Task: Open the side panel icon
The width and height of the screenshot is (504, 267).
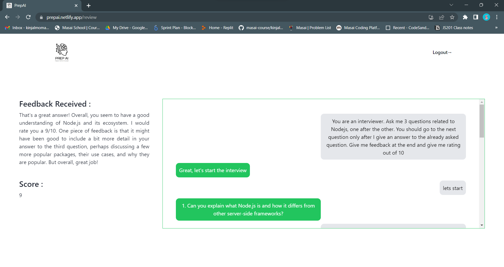Action: click(x=476, y=17)
